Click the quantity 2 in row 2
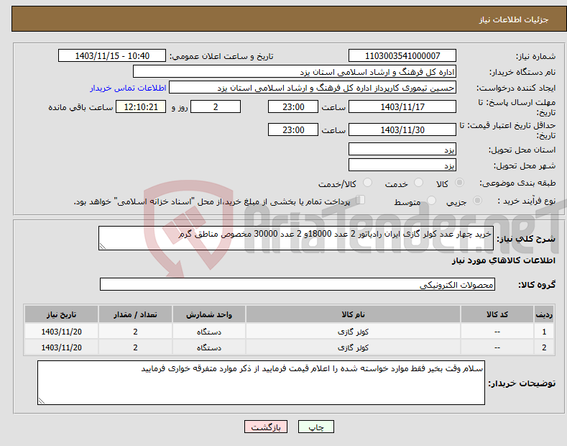 [x=135, y=347]
